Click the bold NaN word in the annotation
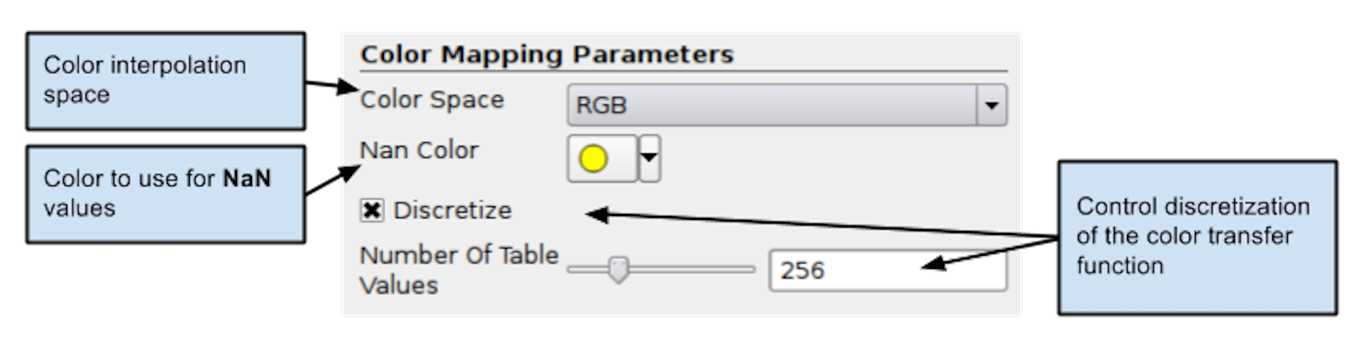 pos(247,179)
